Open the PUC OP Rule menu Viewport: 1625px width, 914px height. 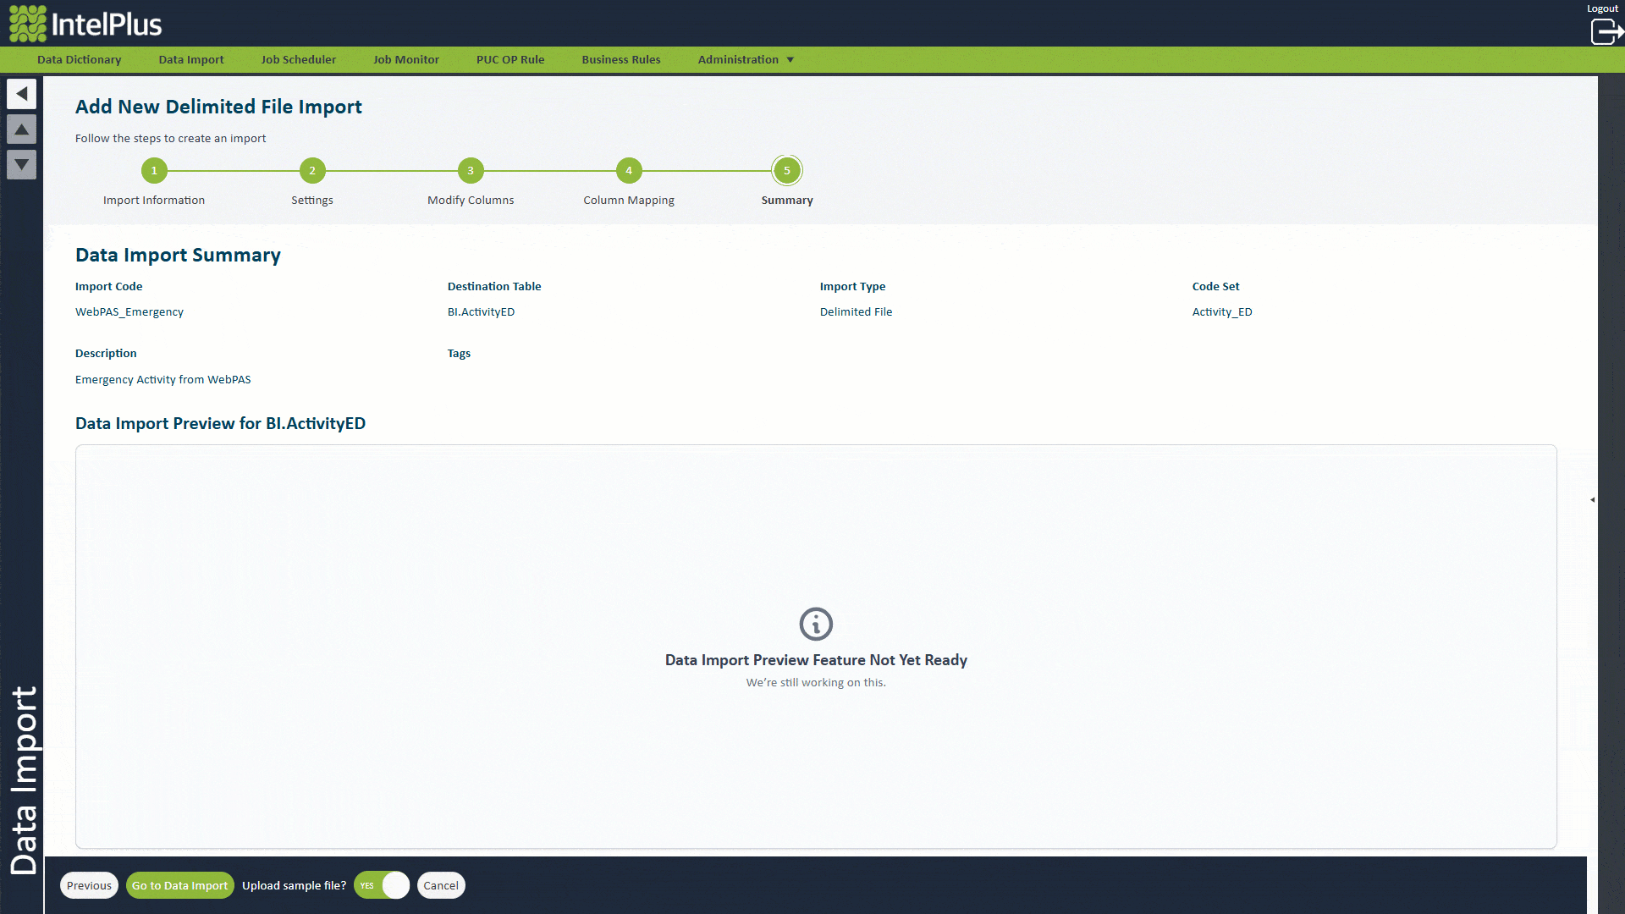[510, 59]
